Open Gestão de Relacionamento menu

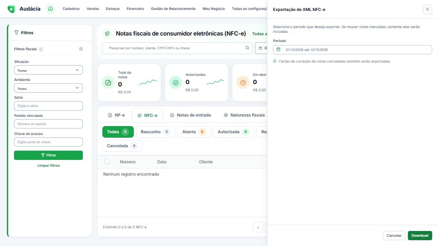coord(173,9)
